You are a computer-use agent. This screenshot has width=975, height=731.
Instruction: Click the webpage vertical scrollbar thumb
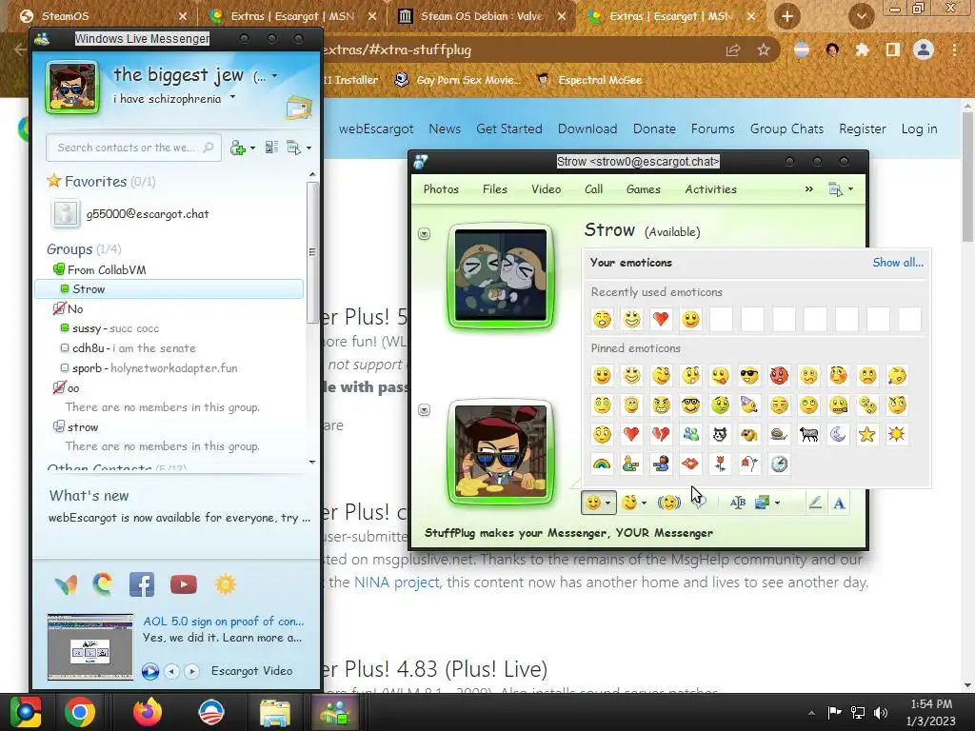coord(967,177)
